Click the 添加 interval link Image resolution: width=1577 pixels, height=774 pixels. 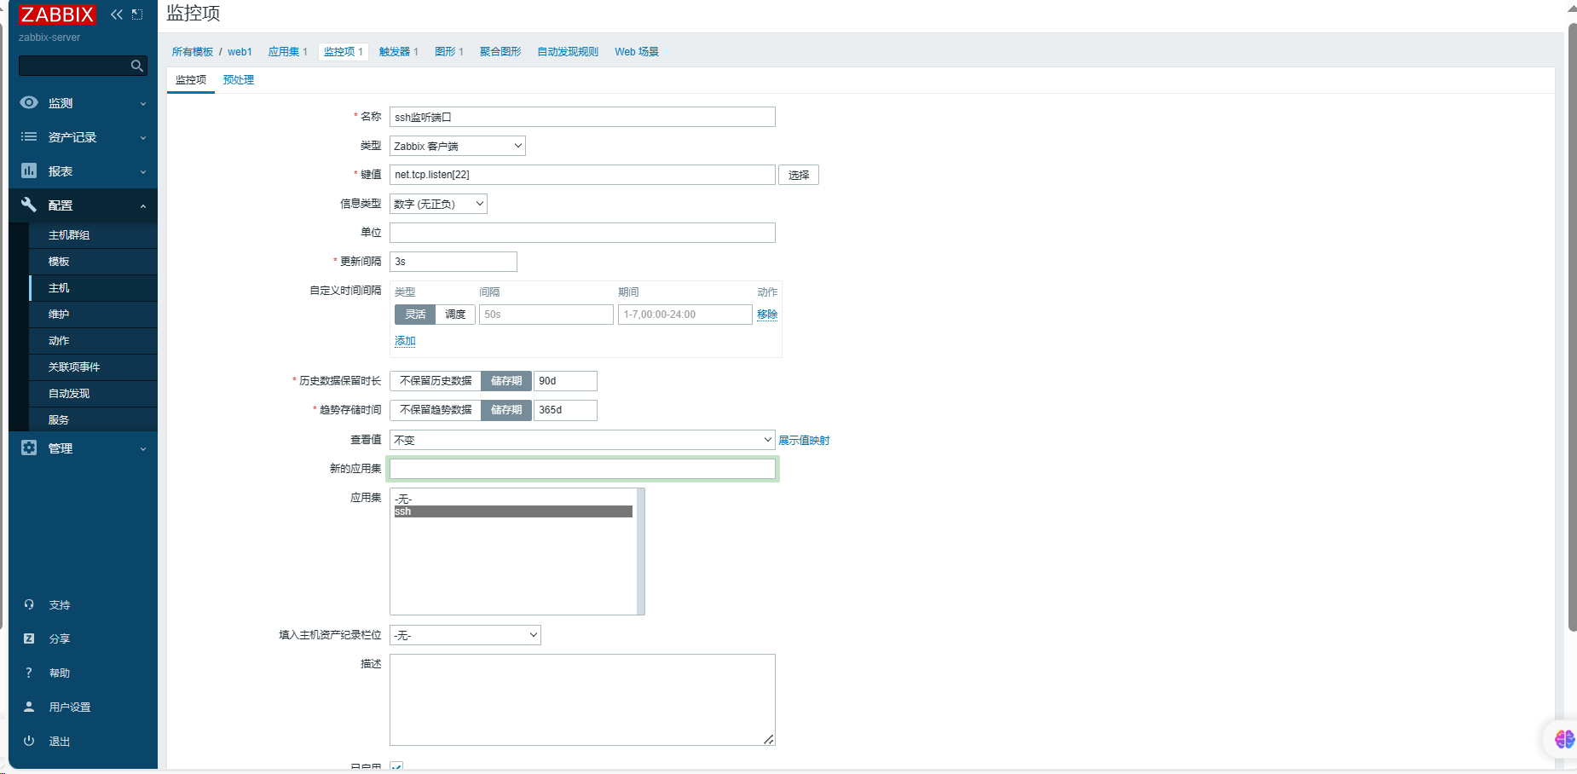click(x=405, y=341)
